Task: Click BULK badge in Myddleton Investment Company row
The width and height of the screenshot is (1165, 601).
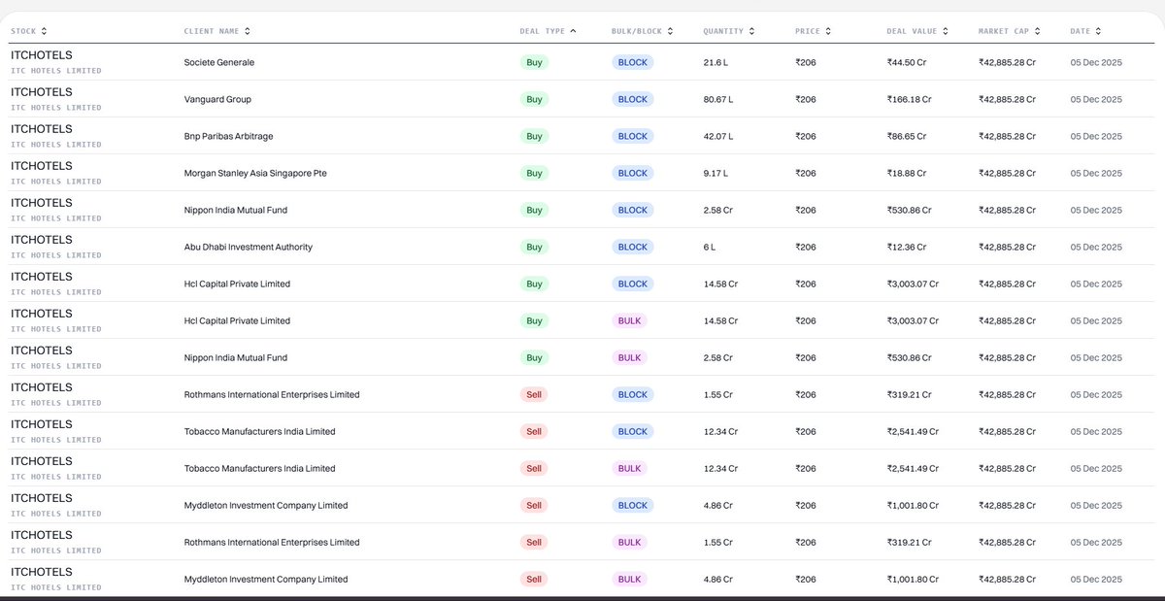Action: tap(629, 579)
